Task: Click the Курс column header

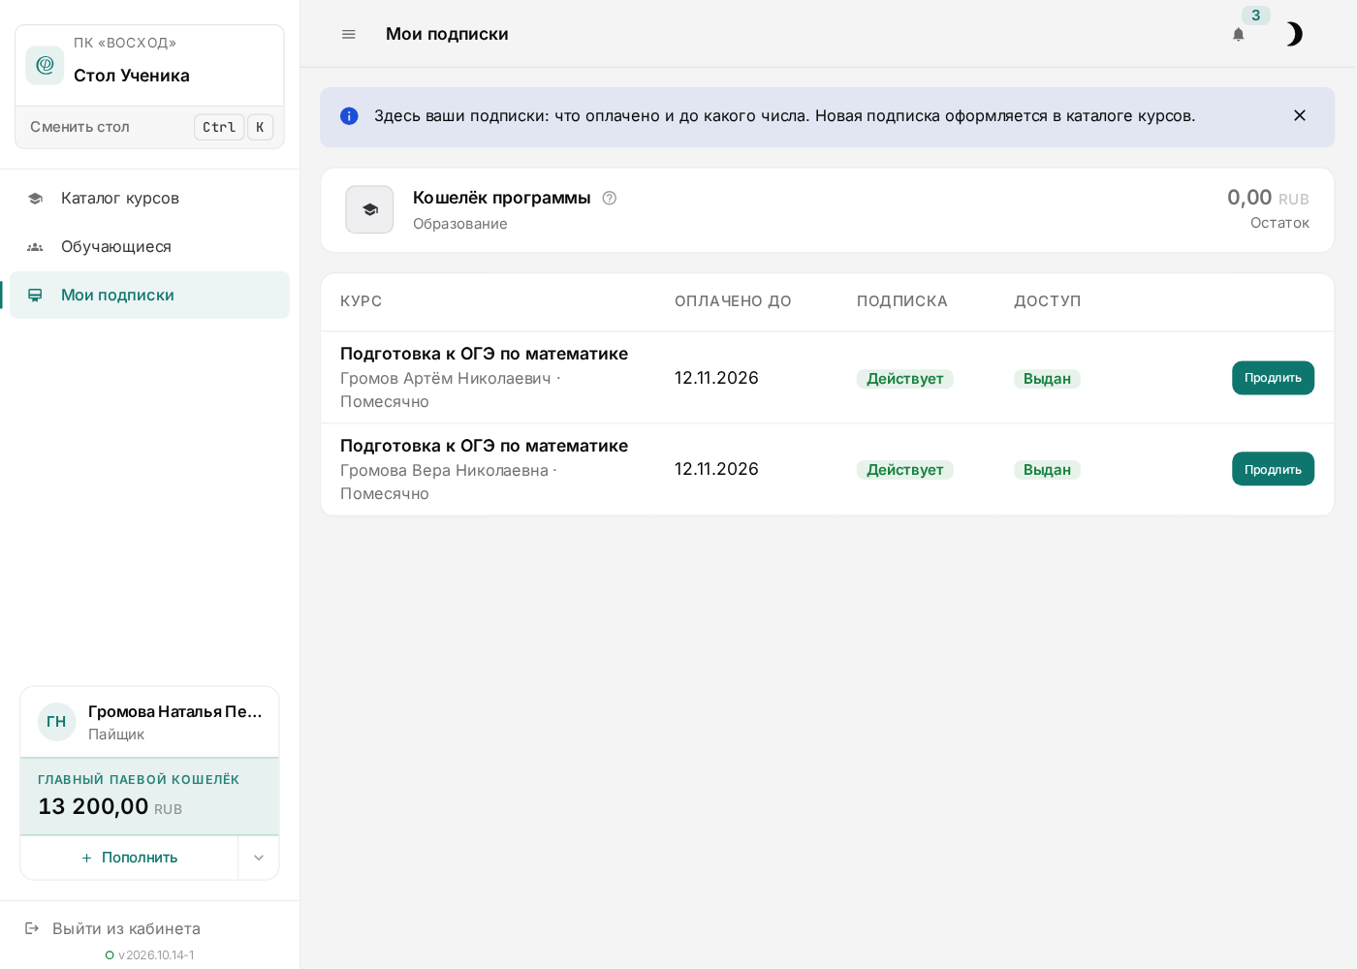Action: 361,301
